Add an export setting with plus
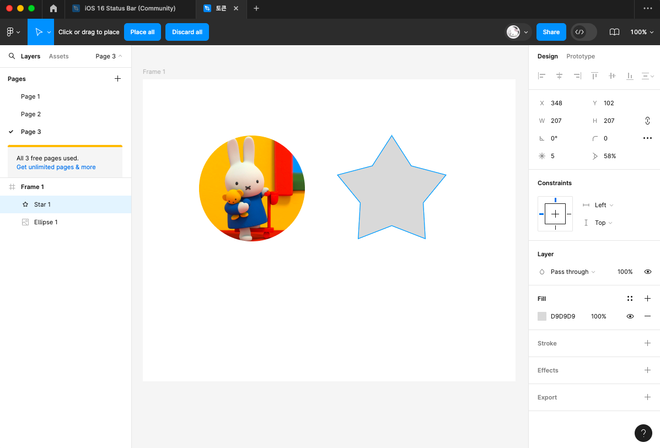 tap(647, 397)
